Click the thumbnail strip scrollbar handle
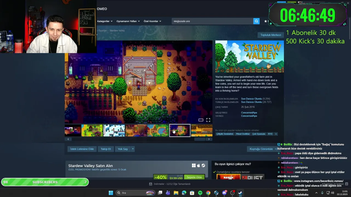 coord(200,139)
